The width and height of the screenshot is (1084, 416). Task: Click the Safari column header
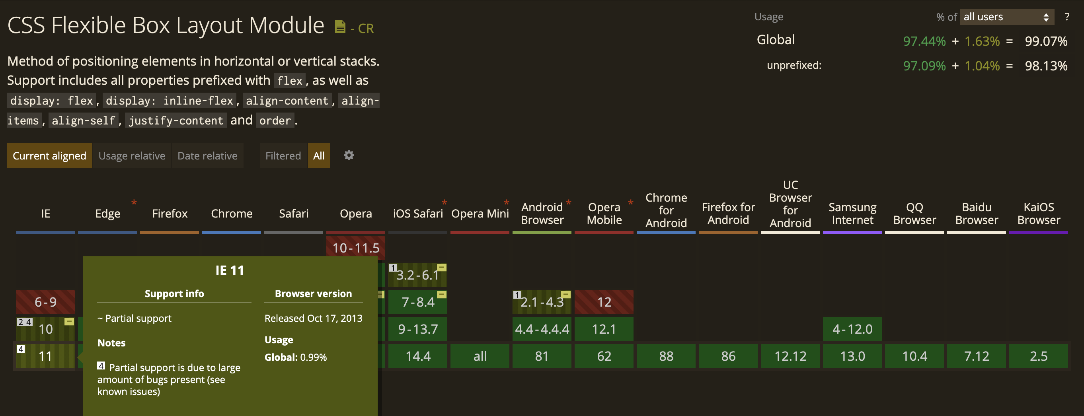[x=294, y=214]
